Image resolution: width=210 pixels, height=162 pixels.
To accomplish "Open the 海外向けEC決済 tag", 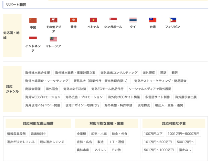I will (x=75, y=89).
